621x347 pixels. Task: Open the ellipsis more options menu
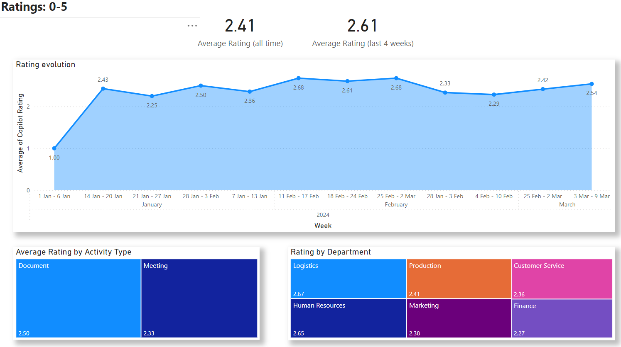[192, 26]
